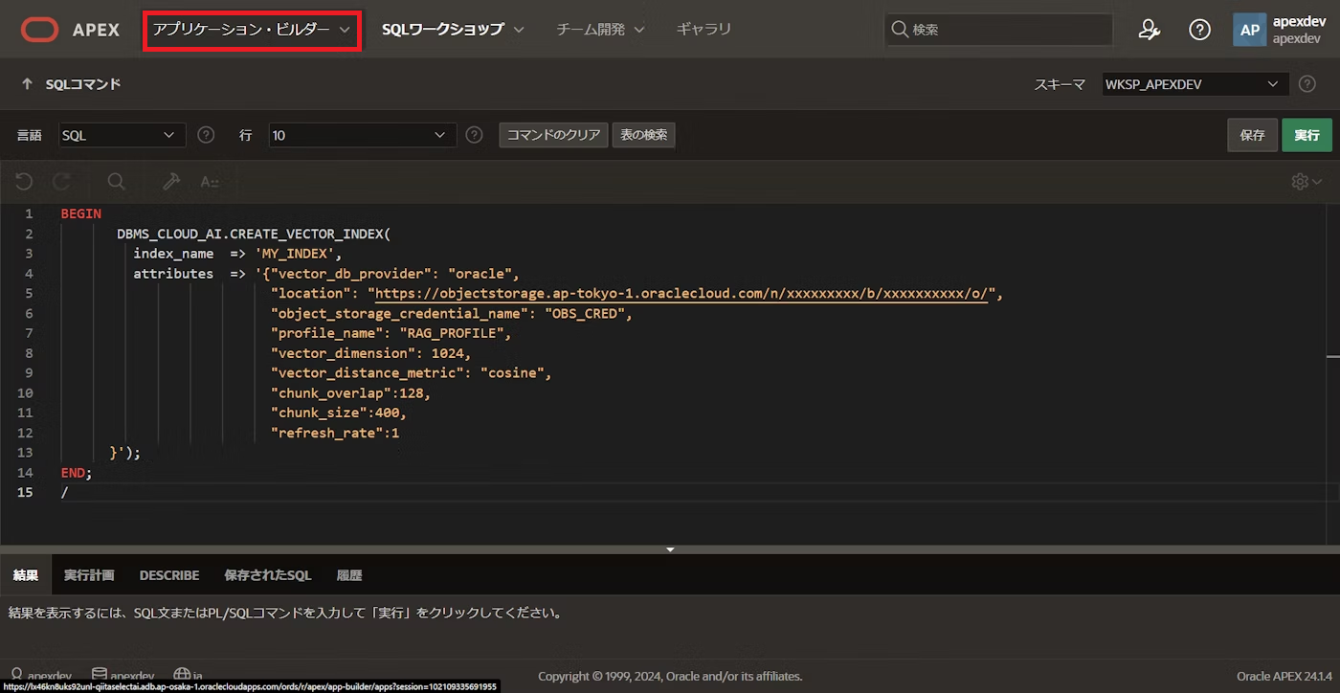
Task: Go to the ギャラリ page
Action: pos(703,30)
